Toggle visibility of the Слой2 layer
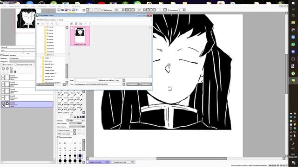Image resolution: width=298 pixels, height=167 pixels. tap(3, 76)
